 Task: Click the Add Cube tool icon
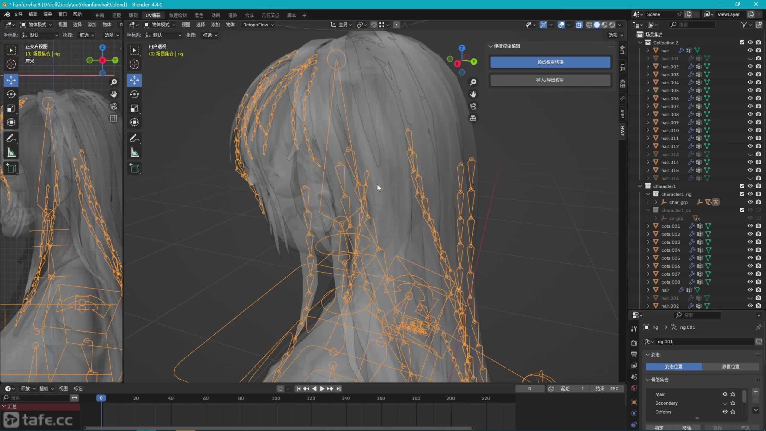pos(134,168)
